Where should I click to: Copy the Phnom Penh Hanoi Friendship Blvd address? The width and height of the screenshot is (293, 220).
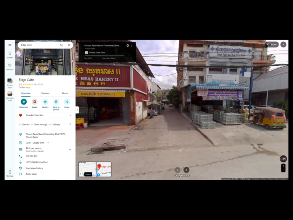click(x=45, y=136)
